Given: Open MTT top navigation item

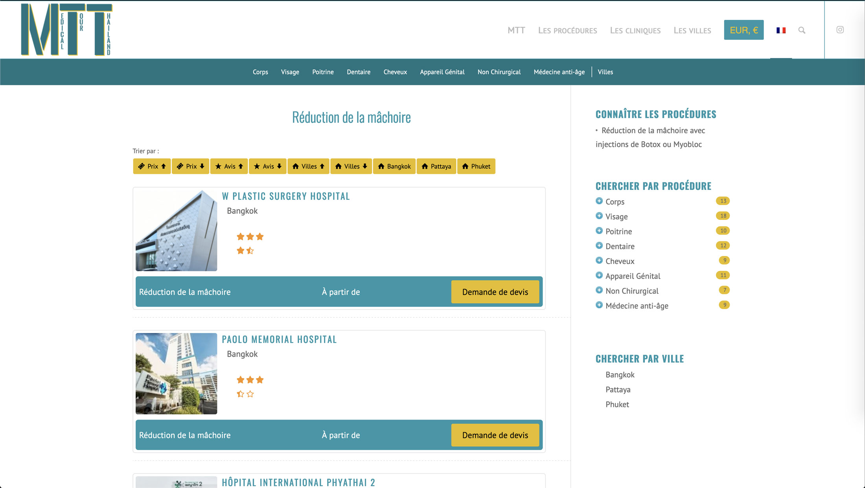Looking at the screenshot, I should click(x=516, y=30).
